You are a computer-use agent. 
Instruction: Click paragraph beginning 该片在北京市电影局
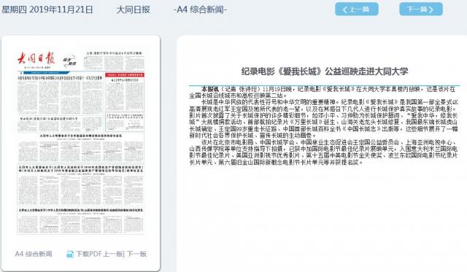pyautogui.click(x=323, y=152)
